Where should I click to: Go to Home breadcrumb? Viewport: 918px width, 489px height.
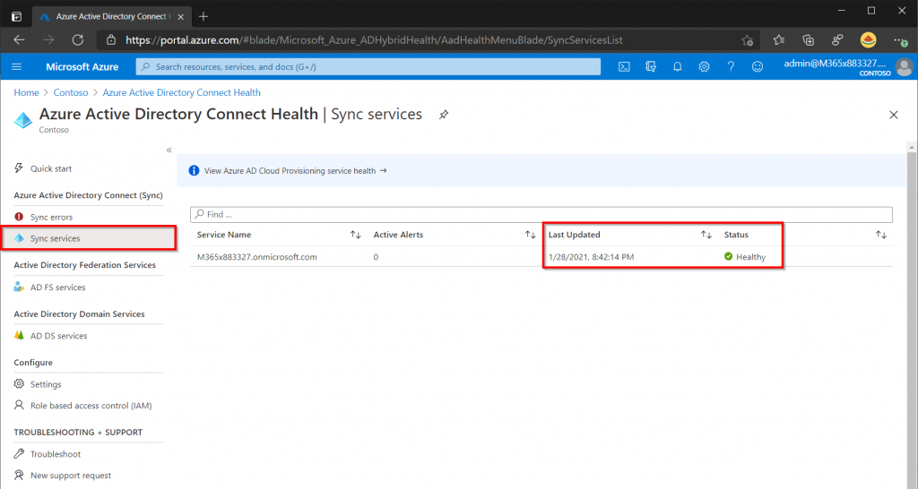coord(26,92)
